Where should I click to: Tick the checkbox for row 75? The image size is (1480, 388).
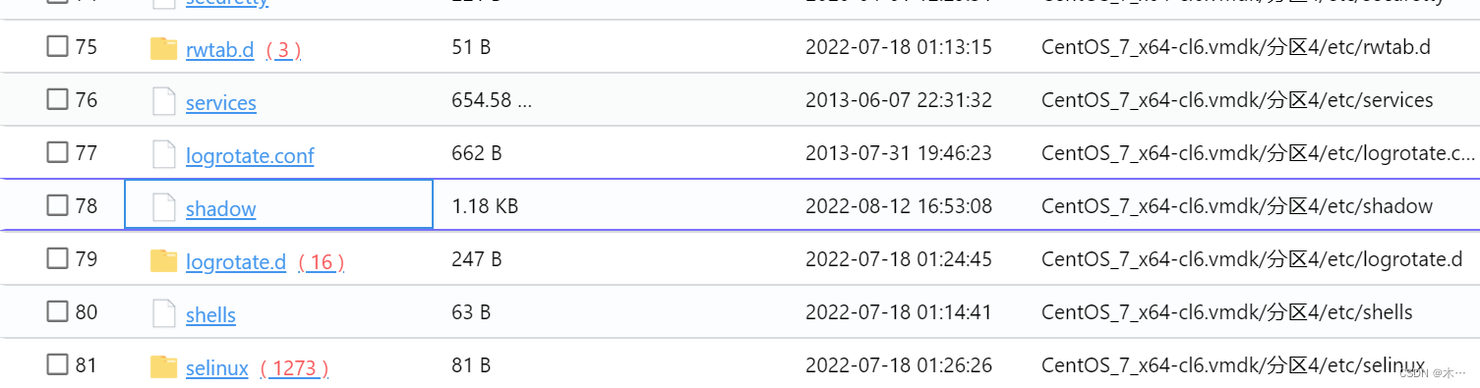coord(58,47)
